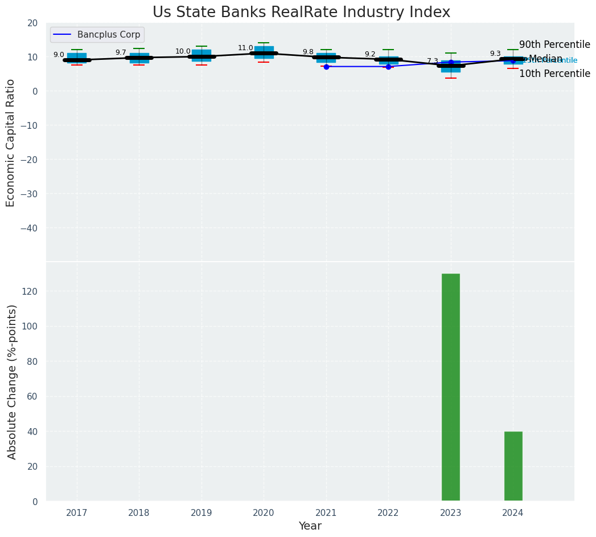Viewport: 596px width, 537px height.
Task: Click the 2021 tick on the Year axis
Action: coord(326,513)
